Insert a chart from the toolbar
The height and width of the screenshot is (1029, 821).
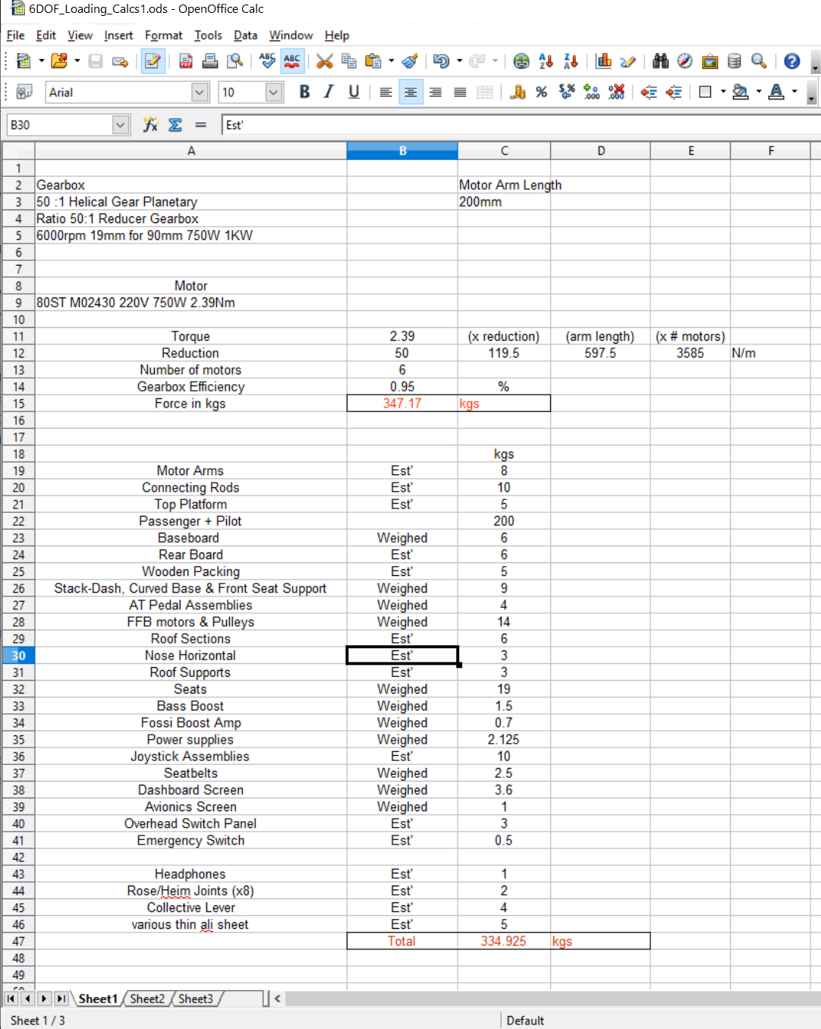pos(604,61)
